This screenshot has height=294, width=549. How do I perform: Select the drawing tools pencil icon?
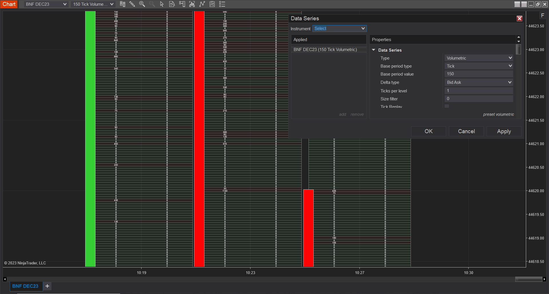pos(132,4)
